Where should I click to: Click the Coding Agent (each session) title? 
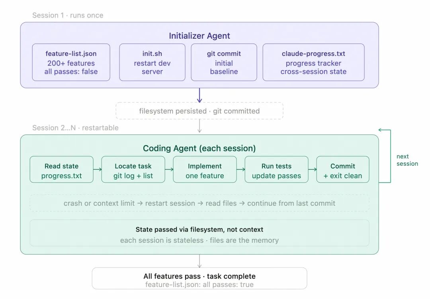(x=199, y=148)
